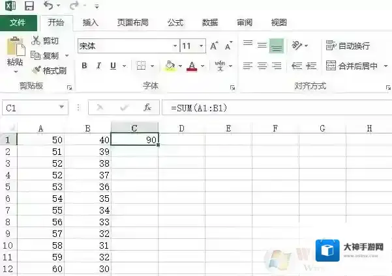
Task: Click the Save icon in quick access toolbar
Action: [x=29, y=7]
